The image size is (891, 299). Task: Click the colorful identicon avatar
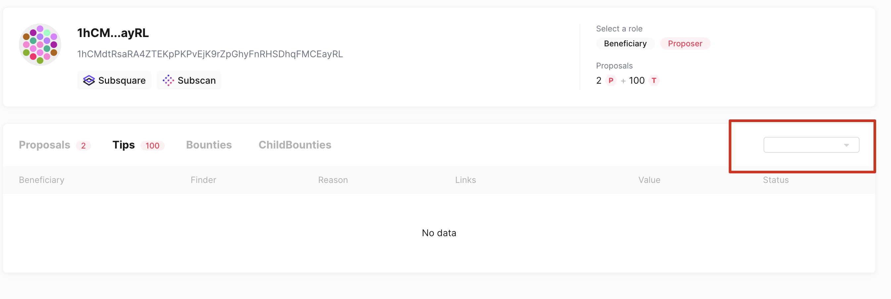tap(40, 44)
